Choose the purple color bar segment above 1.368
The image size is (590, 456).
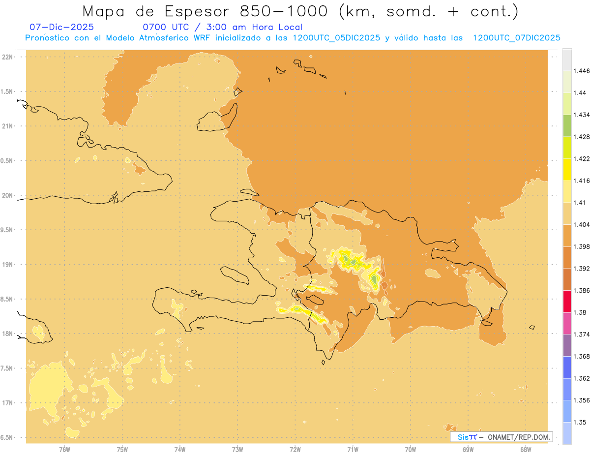[567, 345]
